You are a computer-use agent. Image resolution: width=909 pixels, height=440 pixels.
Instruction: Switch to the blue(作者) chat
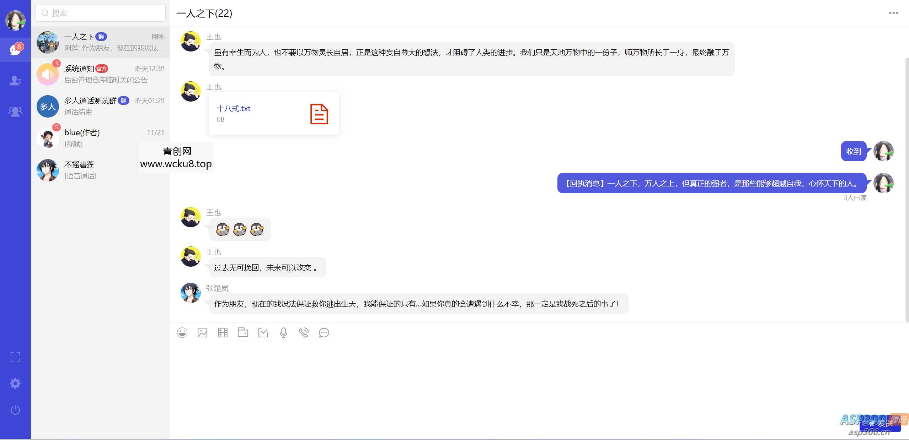(x=101, y=138)
